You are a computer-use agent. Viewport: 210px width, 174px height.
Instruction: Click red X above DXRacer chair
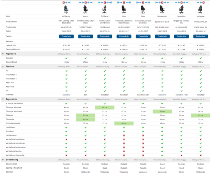coord(105,2)
